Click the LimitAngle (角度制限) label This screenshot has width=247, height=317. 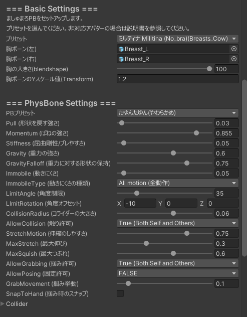(36, 194)
